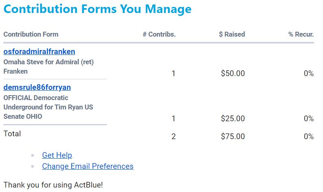This screenshot has height=192, width=323.
Task: Click the 0% recurring value in Total row
Action: (x=308, y=137)
